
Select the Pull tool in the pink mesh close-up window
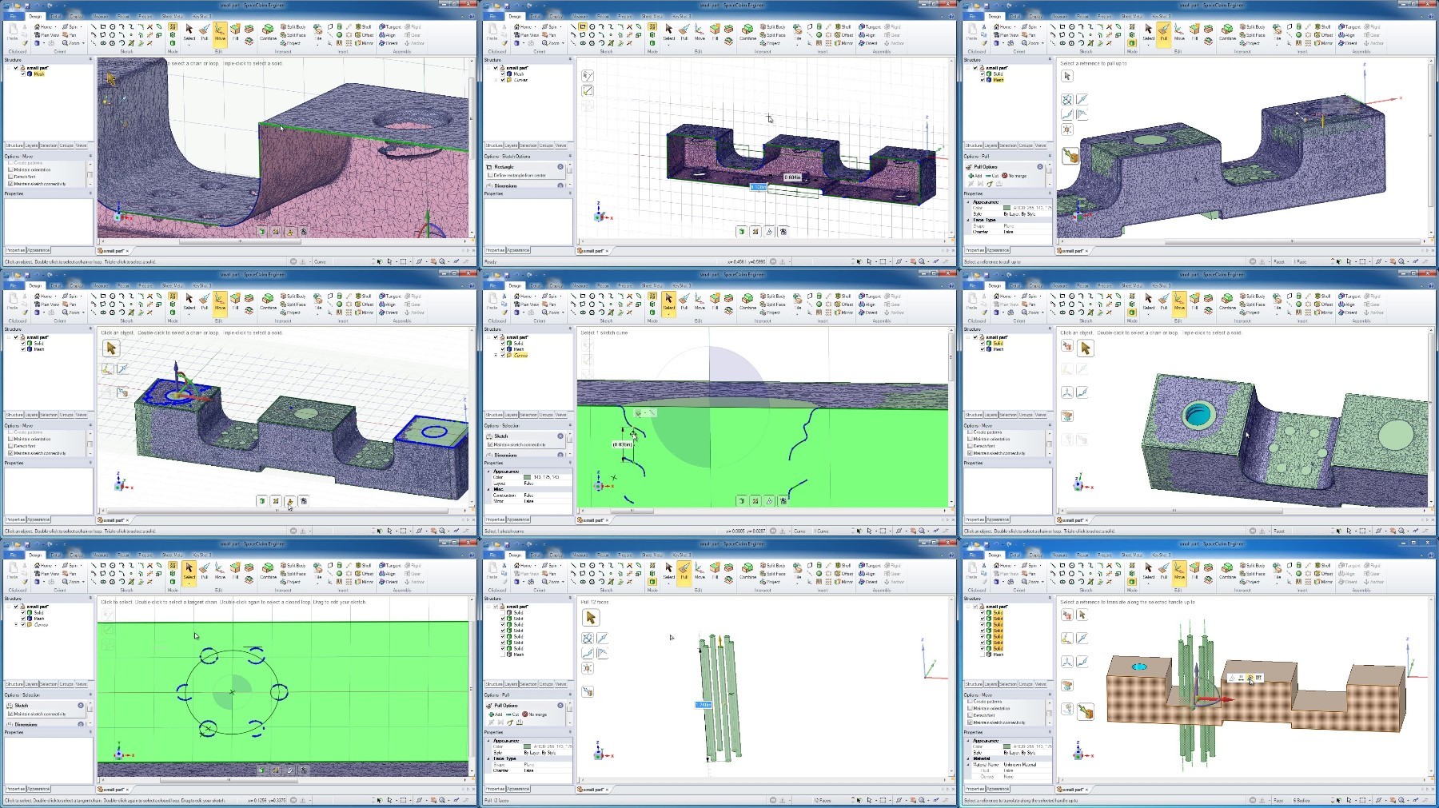pos(205,32)
